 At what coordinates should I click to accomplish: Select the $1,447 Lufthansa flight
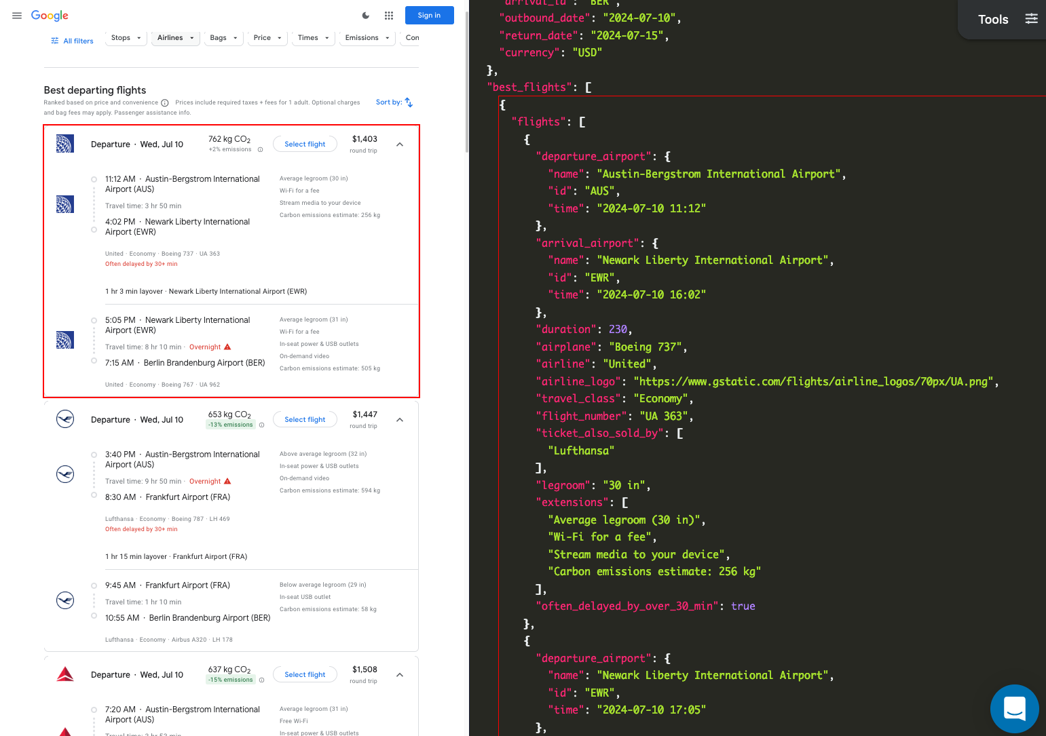305,419
